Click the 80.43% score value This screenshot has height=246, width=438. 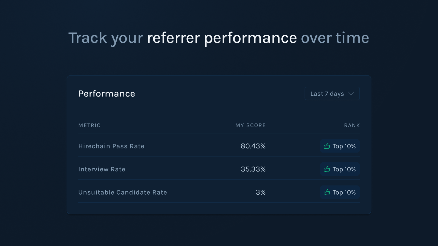click(253, 146)
